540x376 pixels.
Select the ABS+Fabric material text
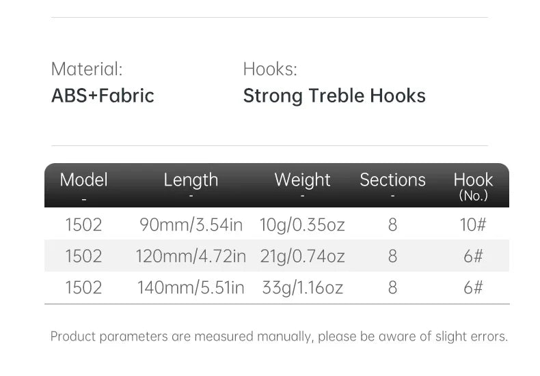coord(103,96)
